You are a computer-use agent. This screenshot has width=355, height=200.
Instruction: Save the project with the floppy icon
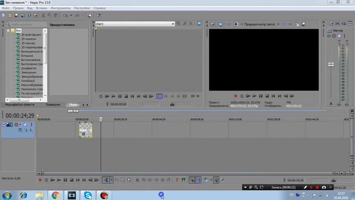click(16, 16)
